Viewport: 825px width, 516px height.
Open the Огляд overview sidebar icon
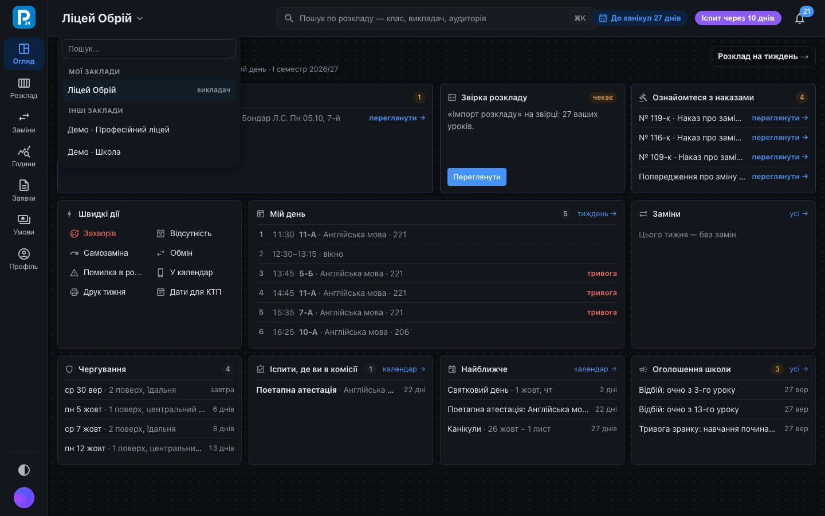click(23, 54)
